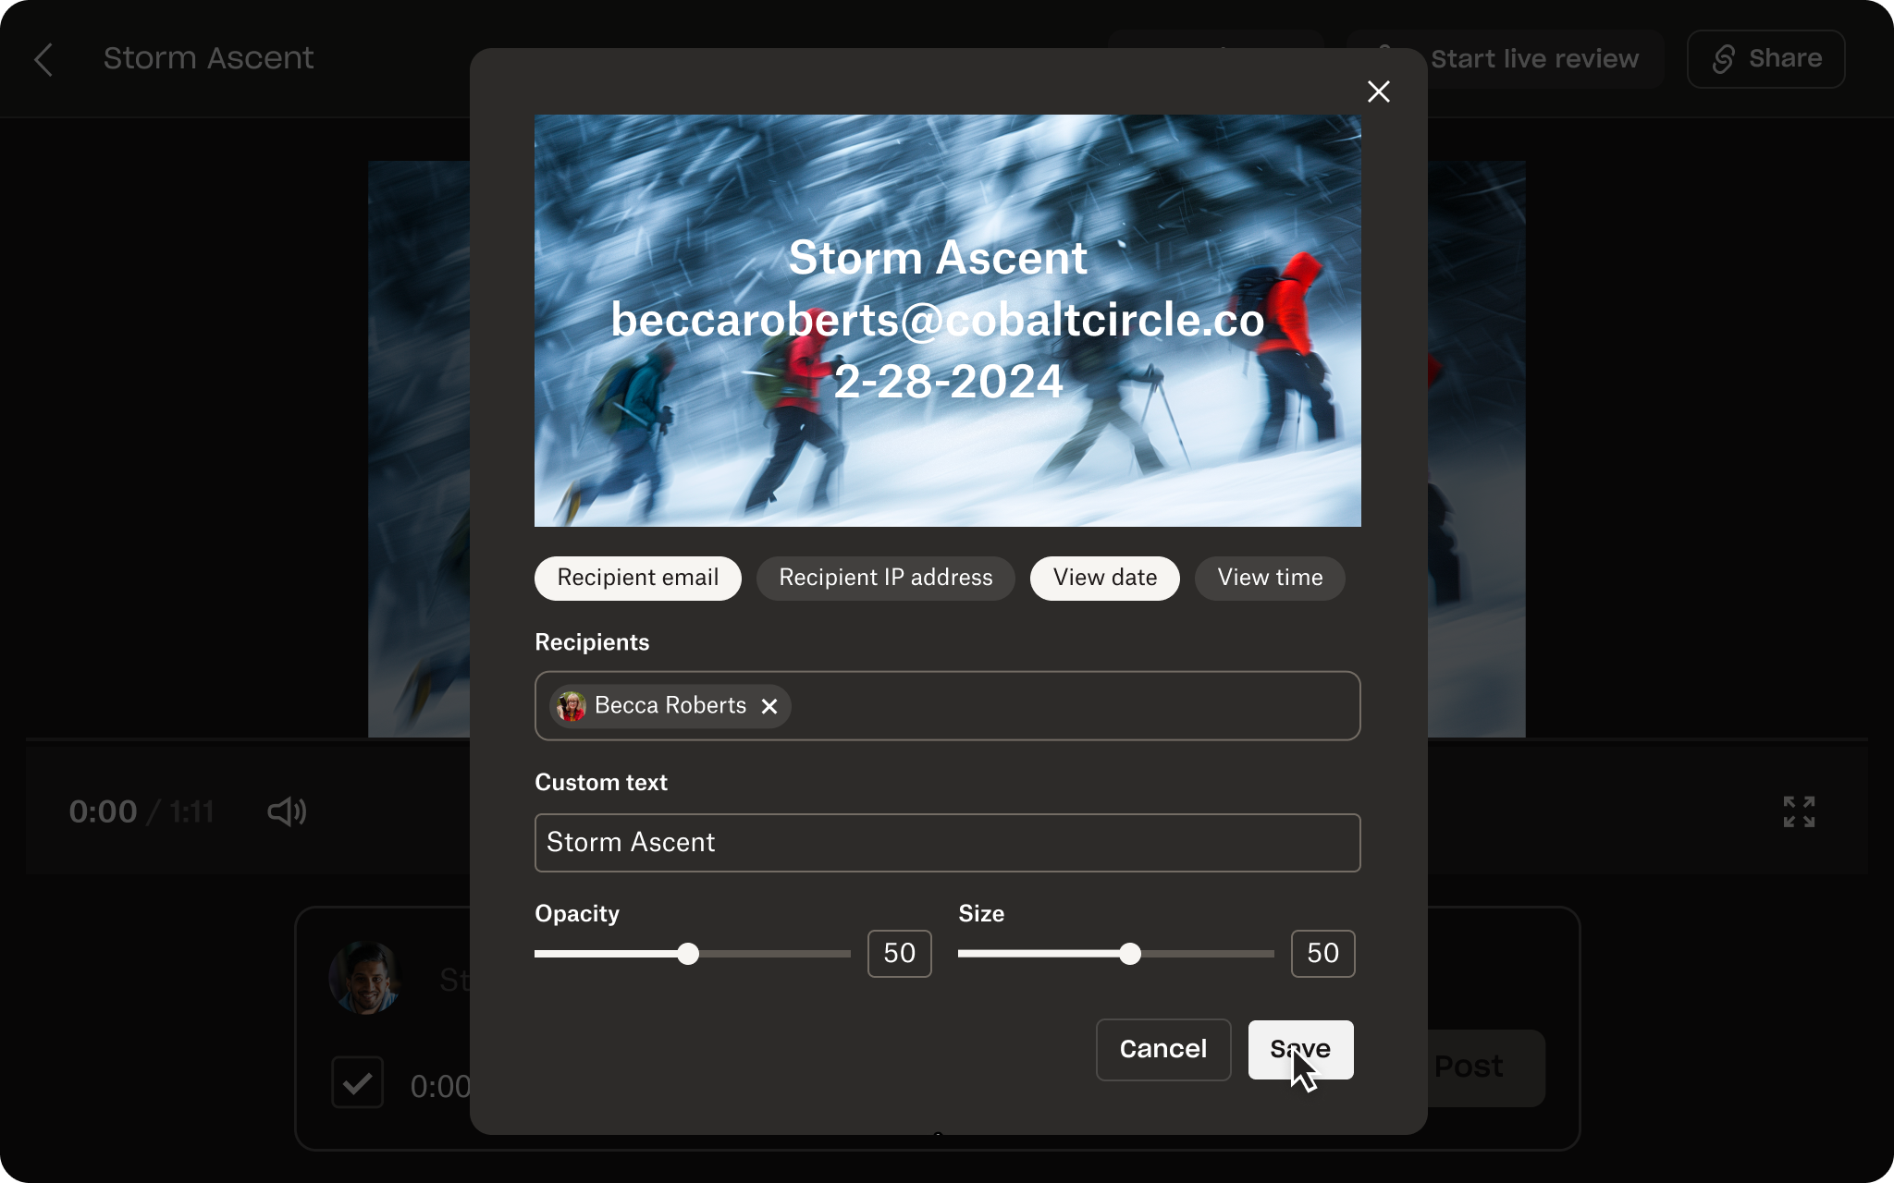Click the Size value box showing 50
The height and width of the screenshot is (1183, 1894).
point(1322,954)
